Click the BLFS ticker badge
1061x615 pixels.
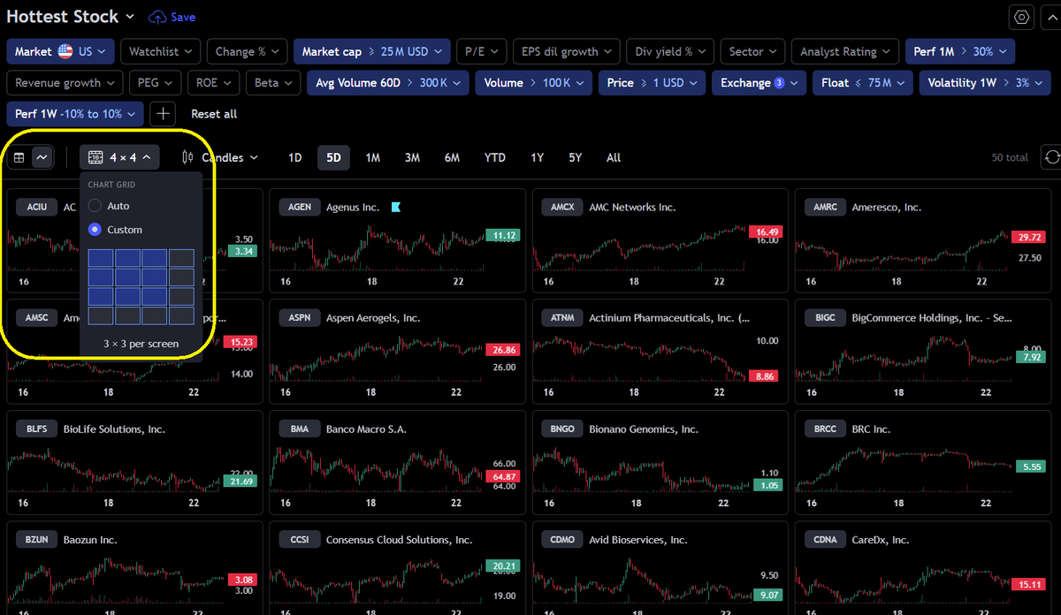(37, 429)
